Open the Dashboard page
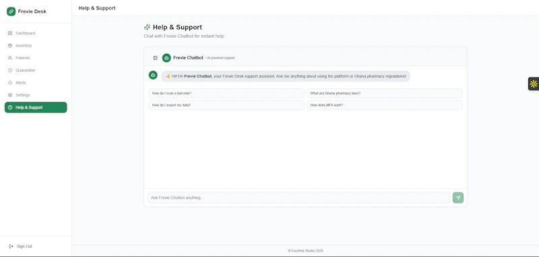The image size is (539, 257). pos(36,33)
